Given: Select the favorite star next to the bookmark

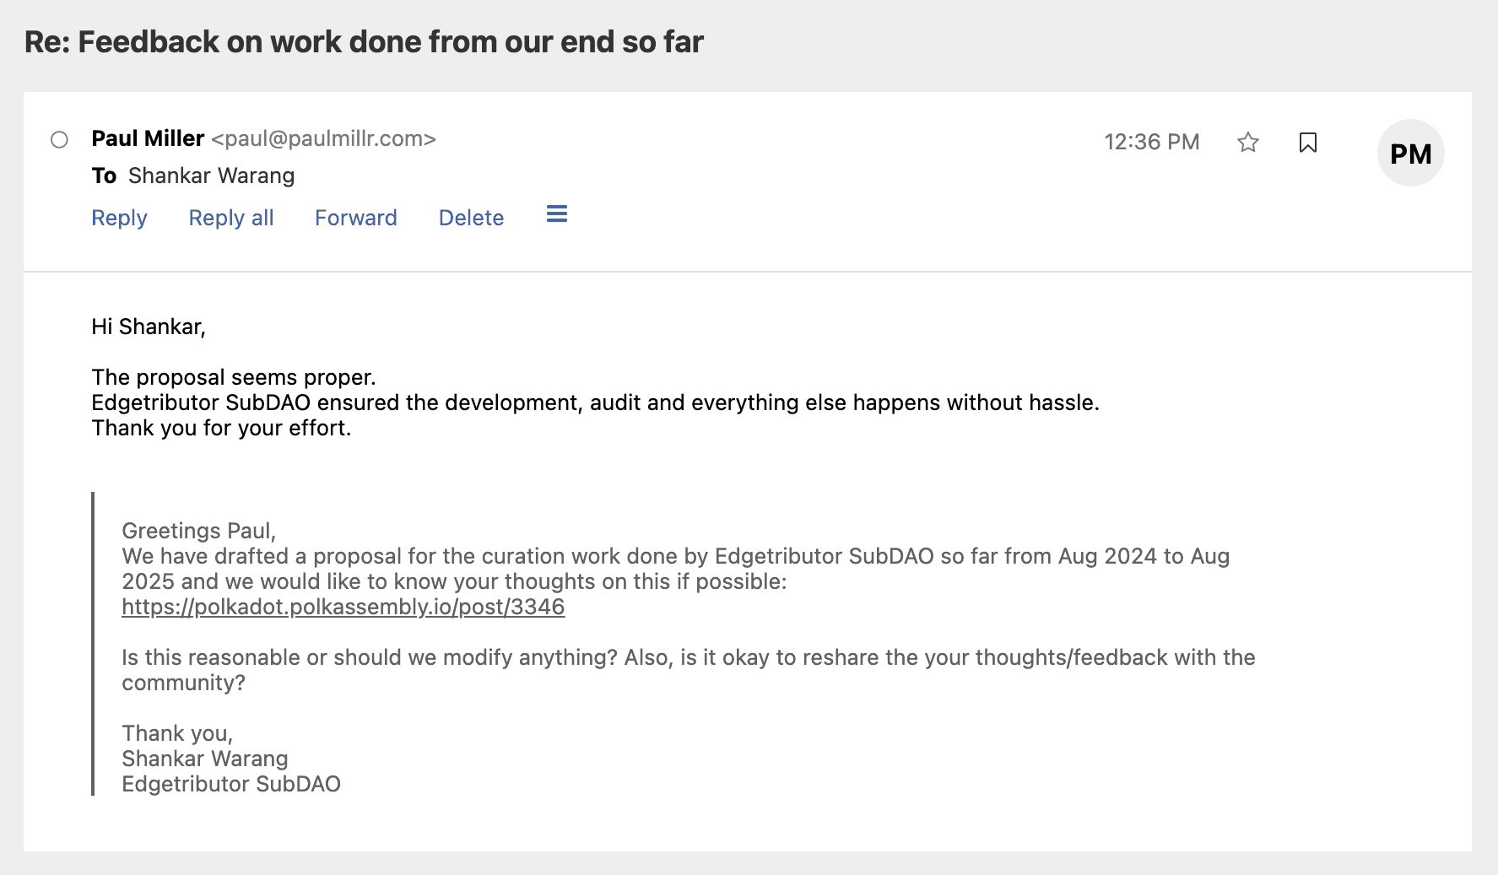Looking at the screenshot, I should 1248,143.
